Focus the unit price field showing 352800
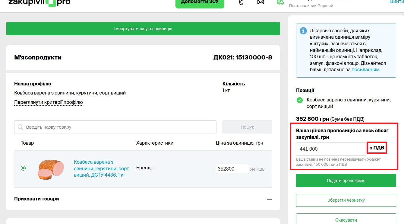The image size is (404, 224). pos(232,169)
